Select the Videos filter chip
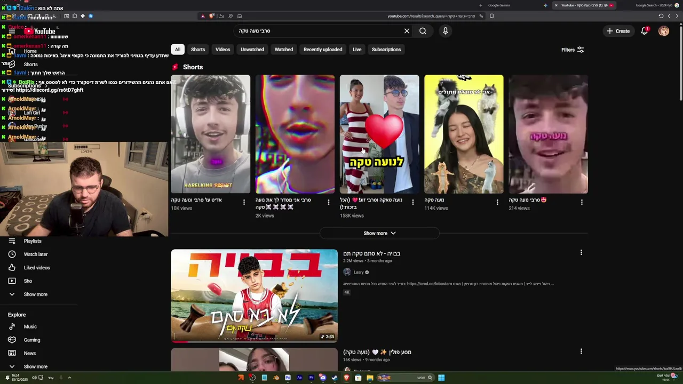 pos(223,50)
